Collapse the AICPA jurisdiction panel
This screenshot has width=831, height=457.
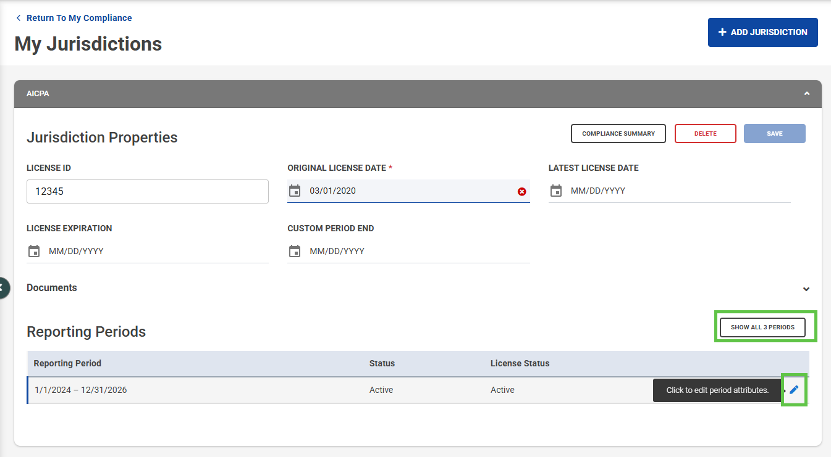(x=806, y=94)
